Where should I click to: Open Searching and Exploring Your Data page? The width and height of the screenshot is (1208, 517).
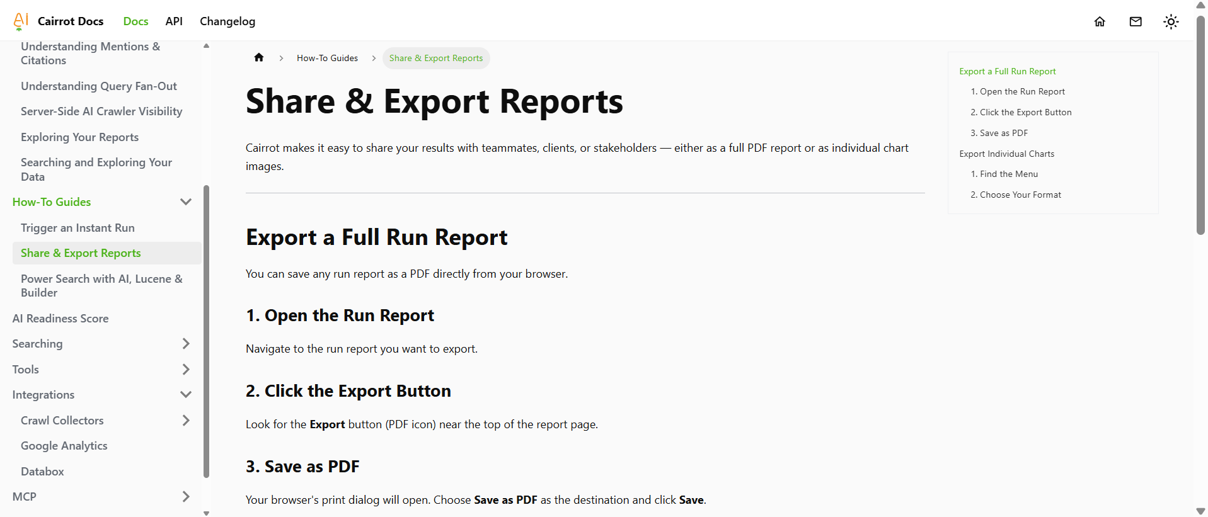click(96, 169)
